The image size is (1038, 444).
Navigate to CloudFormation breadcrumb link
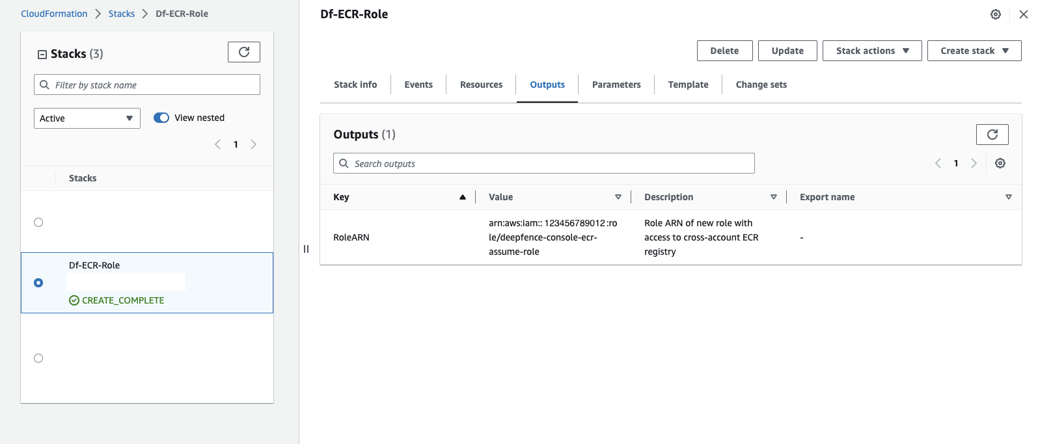tap(54, 14)
